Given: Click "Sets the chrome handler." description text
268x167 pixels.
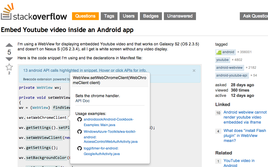Looking at the screenshot, I should click(x=98, y=96).
